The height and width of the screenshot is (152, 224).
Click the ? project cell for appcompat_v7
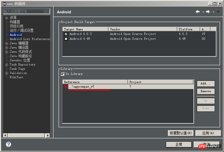click(130, 86)
